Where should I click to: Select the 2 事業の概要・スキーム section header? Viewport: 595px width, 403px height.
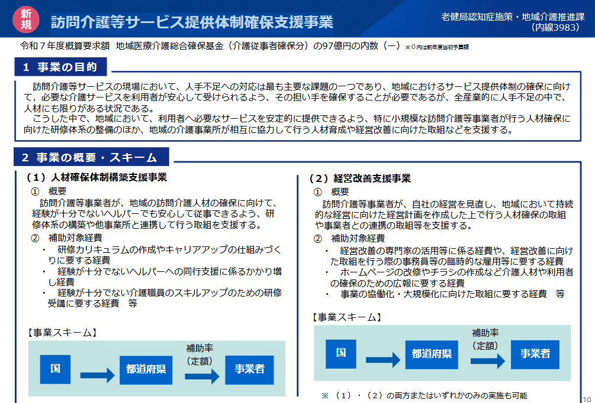(x=92, y=158)
